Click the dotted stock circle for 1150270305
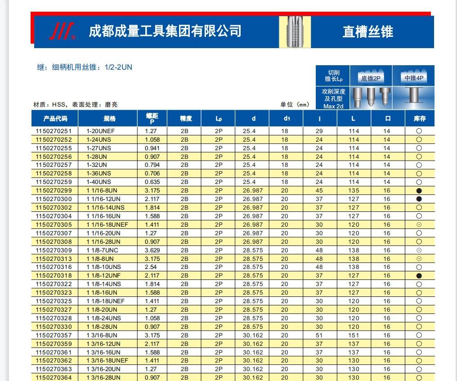 419,224
